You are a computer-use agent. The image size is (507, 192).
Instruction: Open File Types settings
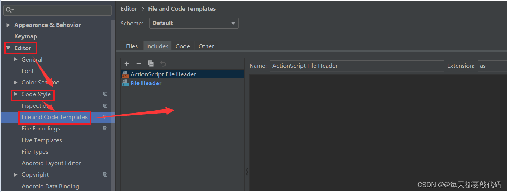click(35, 151)
